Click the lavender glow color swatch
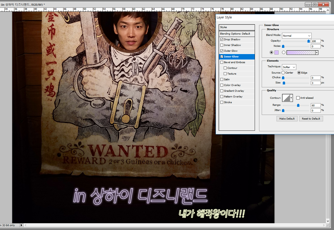The height and width of the screenshot is (230, 334). [277, 52]
